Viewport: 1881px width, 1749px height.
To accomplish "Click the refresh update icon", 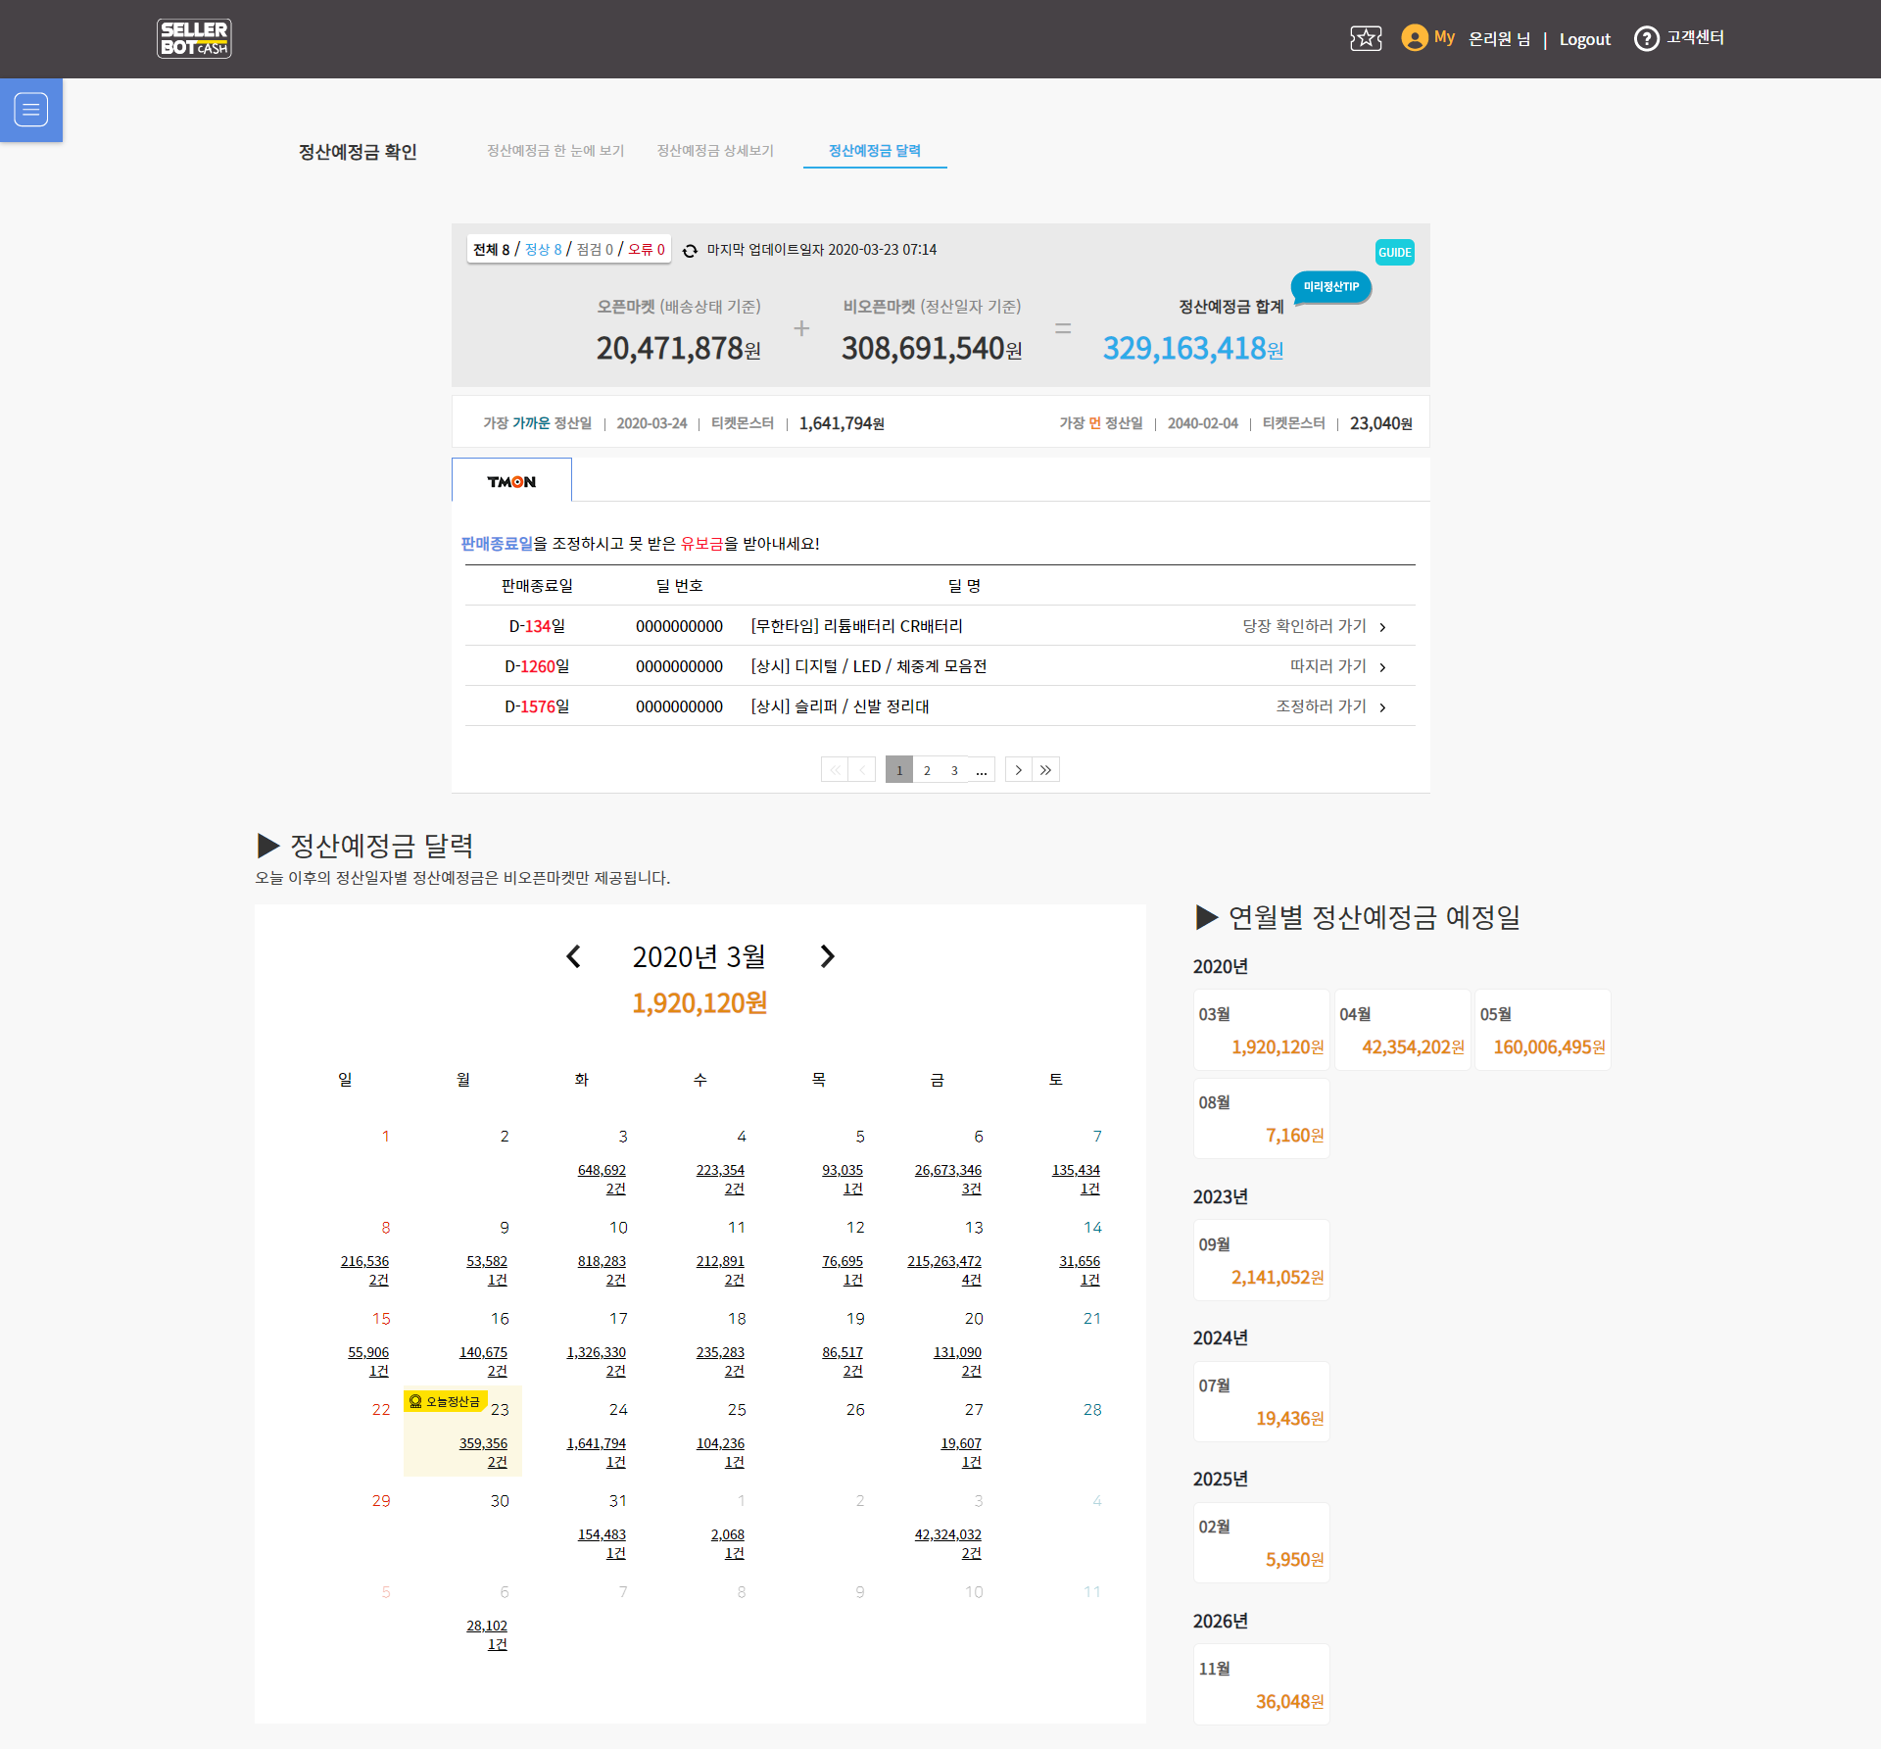I will [690, 251].
